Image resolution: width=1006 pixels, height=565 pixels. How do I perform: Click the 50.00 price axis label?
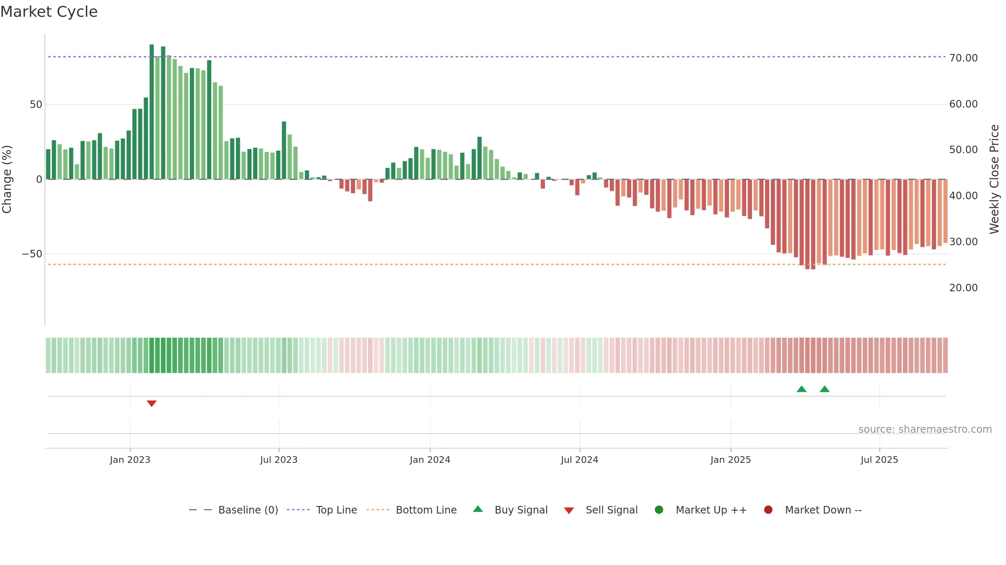(x=963, y=150)
